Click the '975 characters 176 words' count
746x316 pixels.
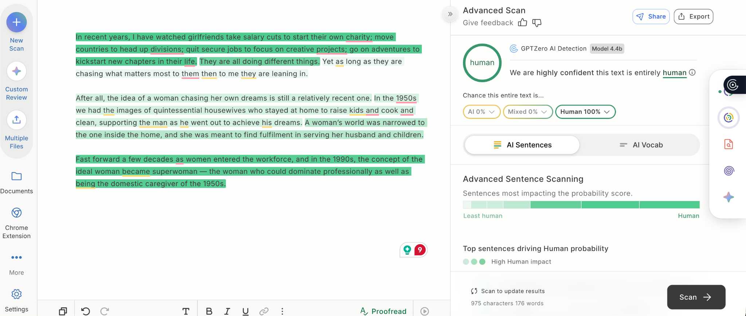(x=507, y=303)
